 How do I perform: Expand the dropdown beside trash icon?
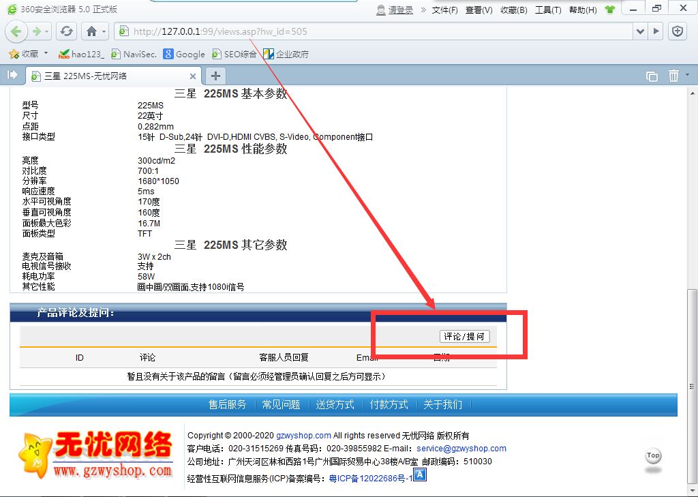click(x=688, y=75)
